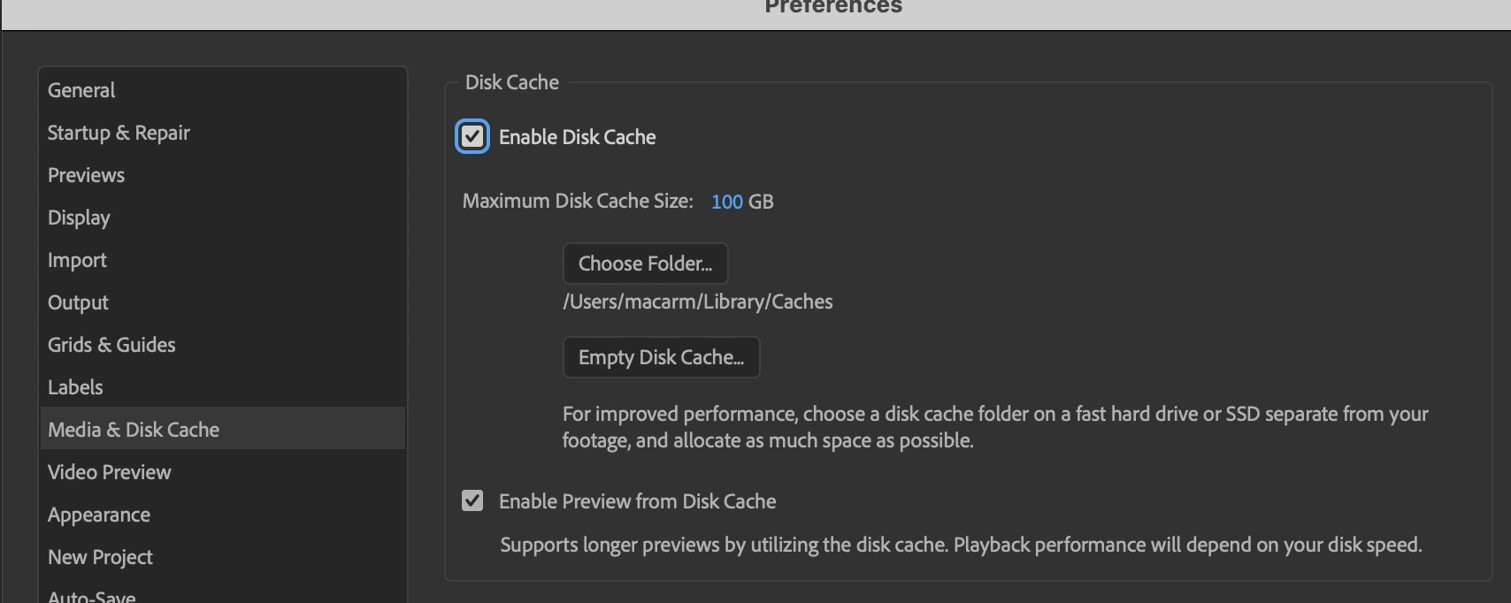The image size is (1511, 603).
Task: Select Media & Disk Cache category
Action: 134,430
